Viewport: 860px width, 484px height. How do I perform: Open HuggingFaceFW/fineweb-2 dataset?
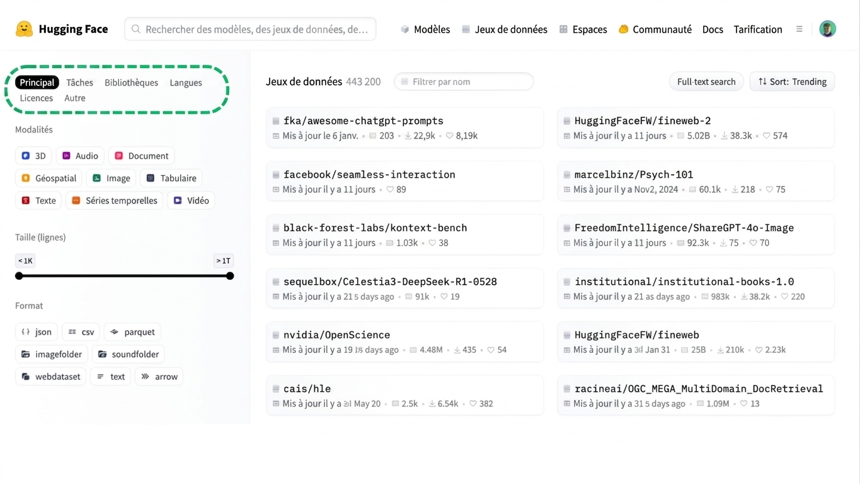point(696,127)
